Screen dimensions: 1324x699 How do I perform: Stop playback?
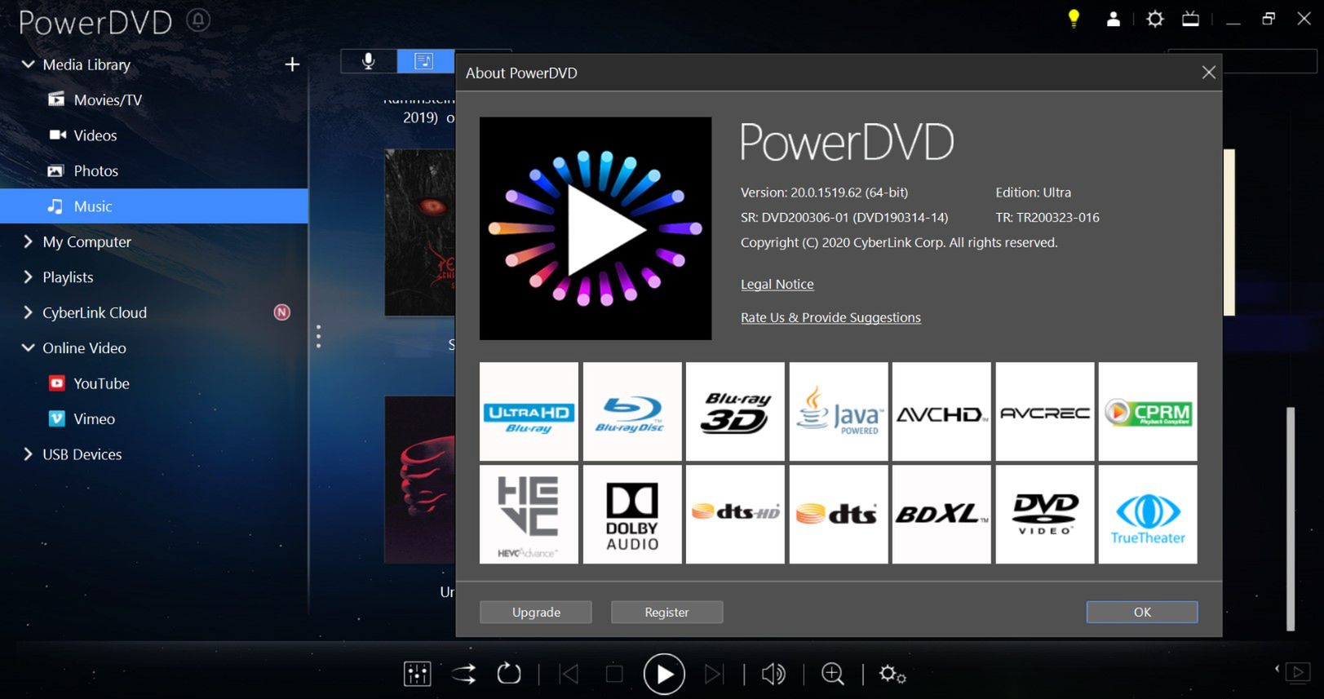click(x=614, y=674)
